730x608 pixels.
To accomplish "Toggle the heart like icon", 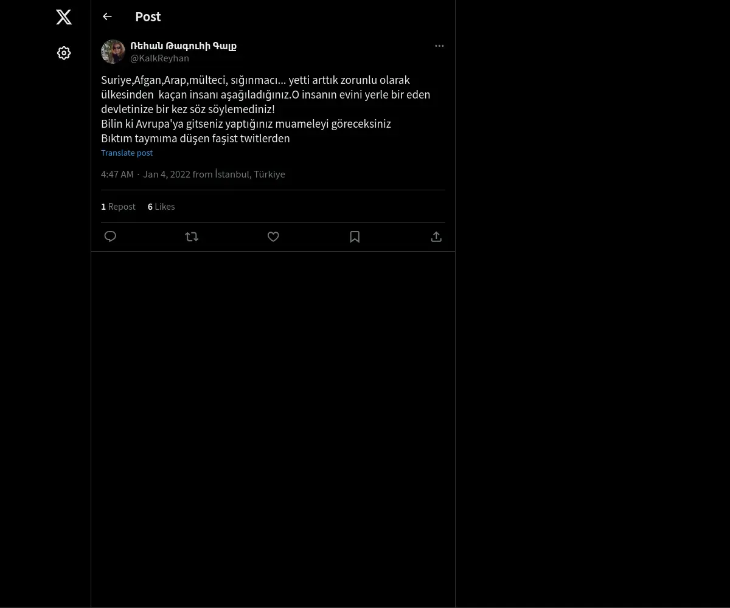I will 273,237.
